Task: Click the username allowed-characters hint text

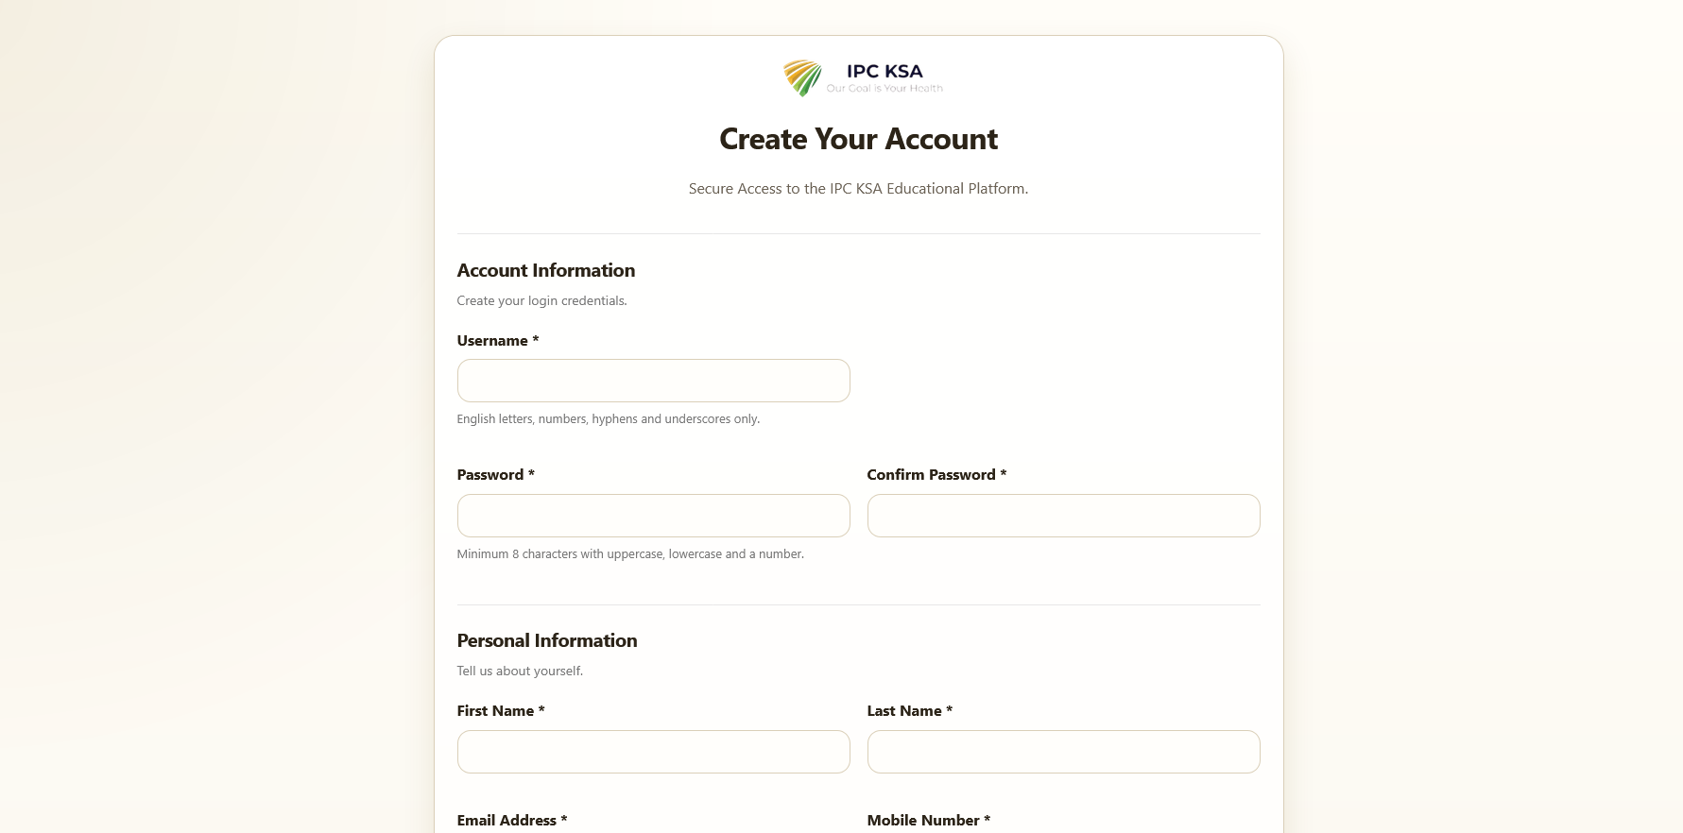Action: coord(608,418)
